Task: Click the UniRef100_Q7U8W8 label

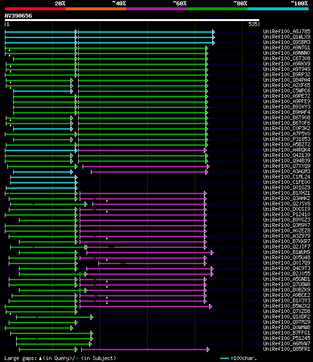Action: point(287,284)
